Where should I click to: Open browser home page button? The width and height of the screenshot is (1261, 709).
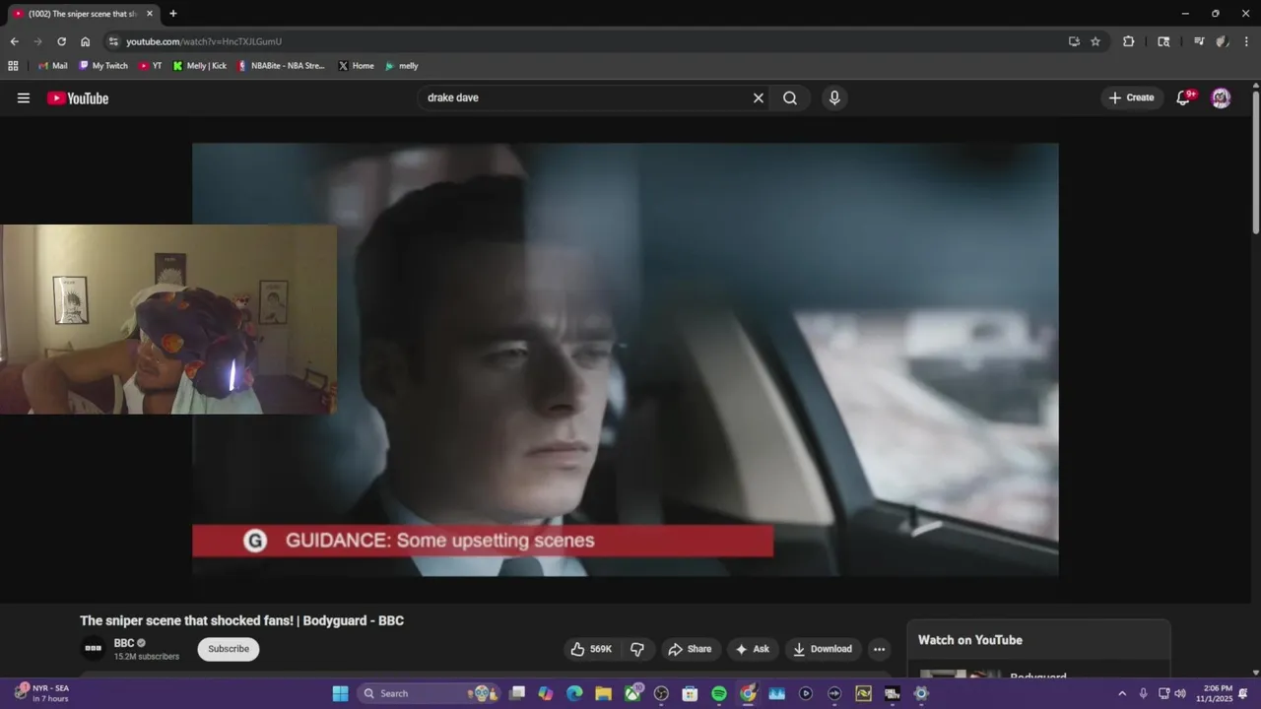point(85,41)
